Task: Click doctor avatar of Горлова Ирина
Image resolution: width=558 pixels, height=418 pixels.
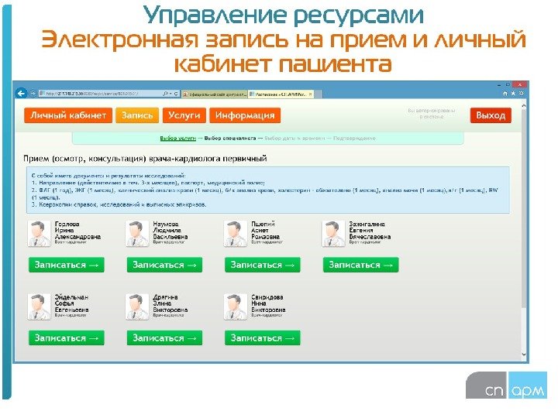Action: 40,234
